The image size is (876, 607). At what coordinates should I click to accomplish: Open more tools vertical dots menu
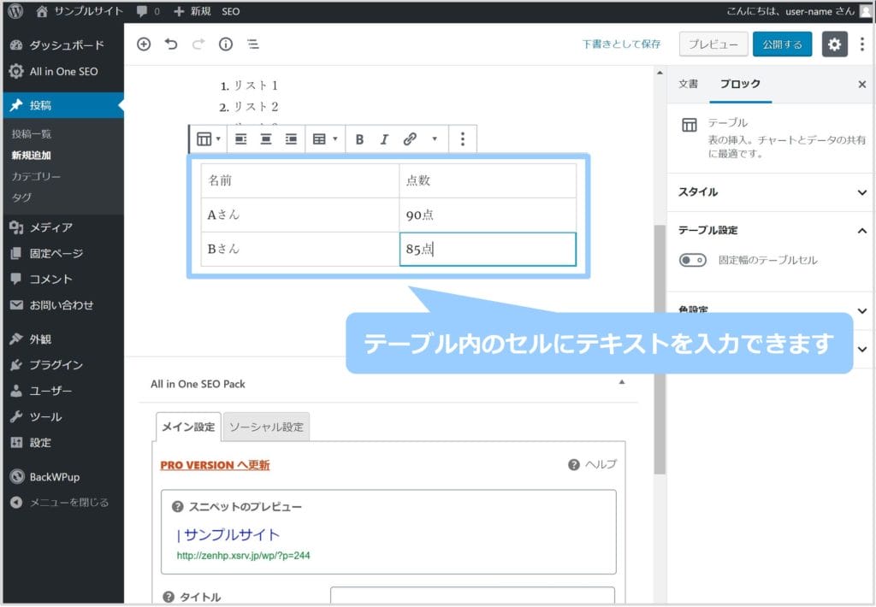(x=862, y=44)
